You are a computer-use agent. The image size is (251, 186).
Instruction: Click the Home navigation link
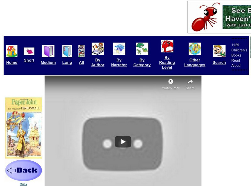11,63
